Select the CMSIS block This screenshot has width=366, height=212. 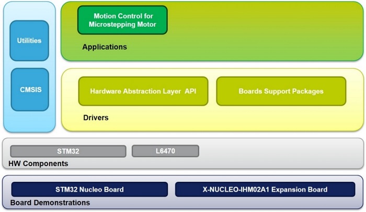[x=30, y=89]
